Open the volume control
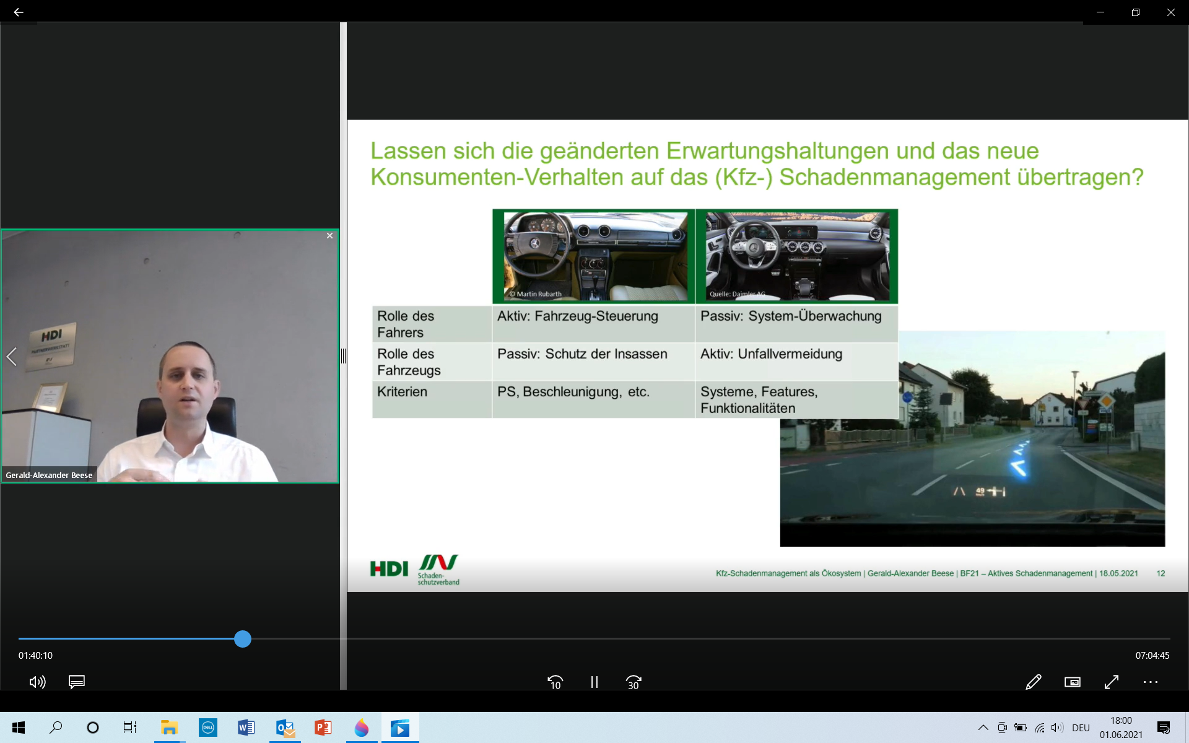 (x=37, y=682)
